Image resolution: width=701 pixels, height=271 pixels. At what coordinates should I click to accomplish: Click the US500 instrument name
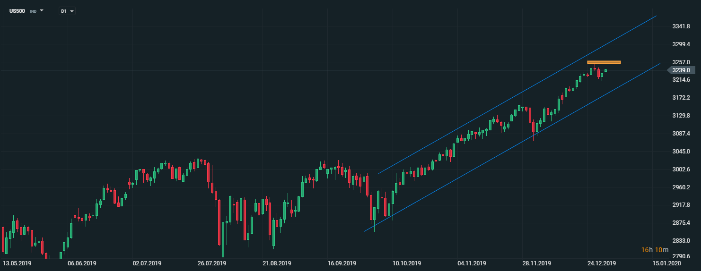pyautogui.click(x=17, y=11)
